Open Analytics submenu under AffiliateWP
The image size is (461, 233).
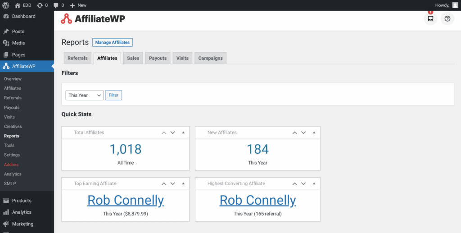pyautogui.click(x=13, y=174)
